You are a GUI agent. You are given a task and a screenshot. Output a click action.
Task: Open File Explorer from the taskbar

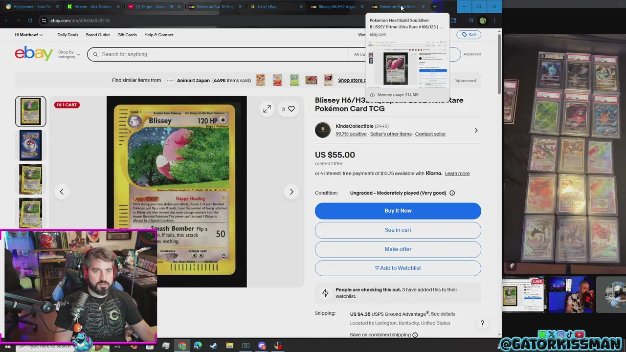(229, 346)
